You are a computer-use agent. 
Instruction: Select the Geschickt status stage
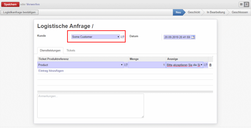point(194,12)
